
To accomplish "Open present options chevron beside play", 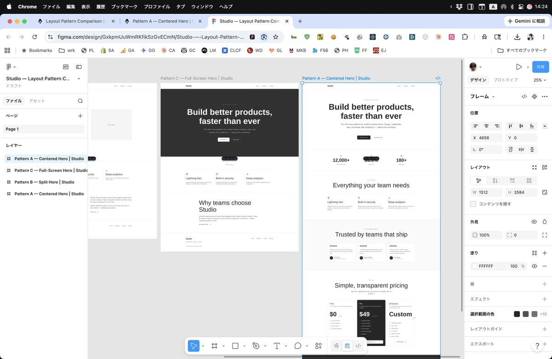I will tap(528, 67).
